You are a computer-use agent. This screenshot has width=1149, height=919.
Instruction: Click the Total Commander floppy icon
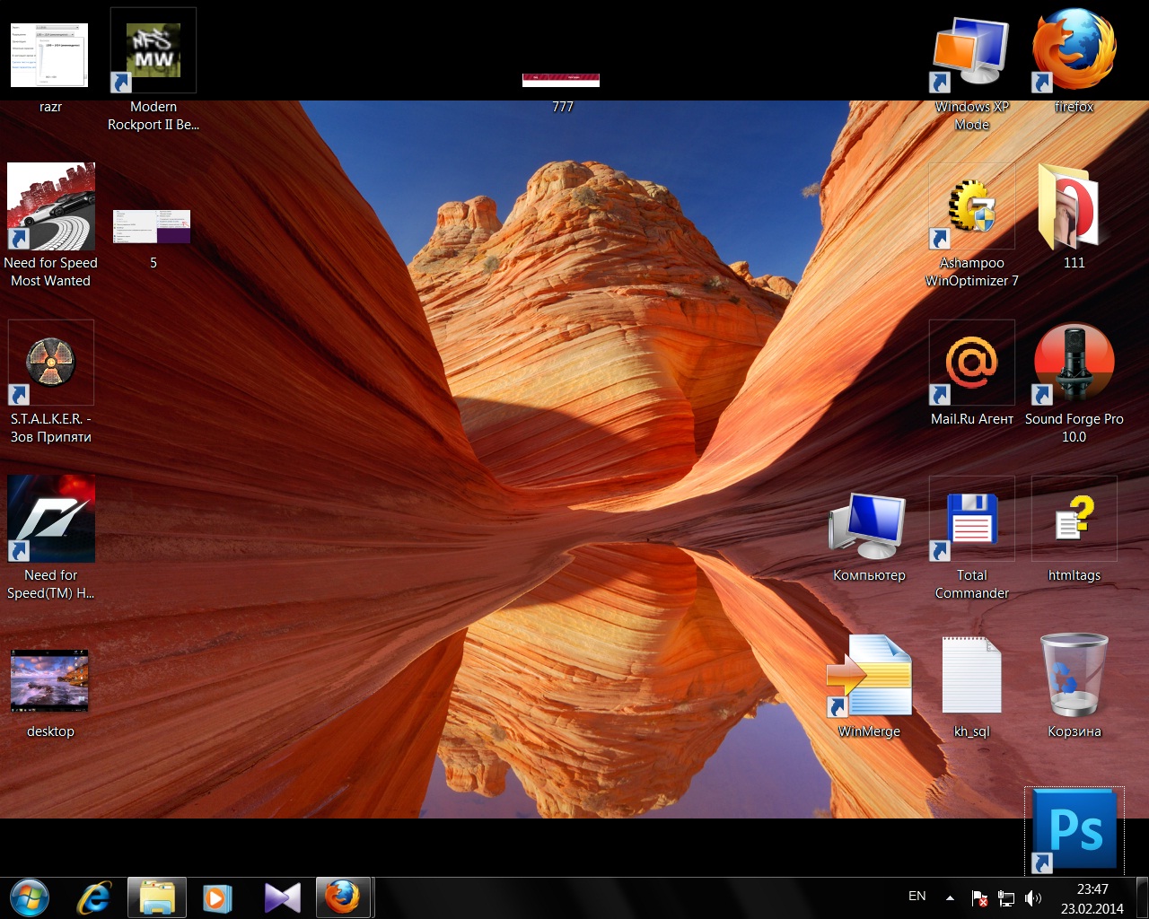point(971,520)
